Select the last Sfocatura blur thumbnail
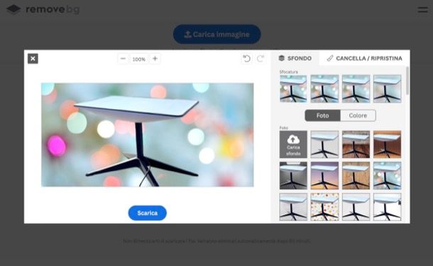This screenshot has width=433, height=266. pyautogui.click(x=387, y=89)
